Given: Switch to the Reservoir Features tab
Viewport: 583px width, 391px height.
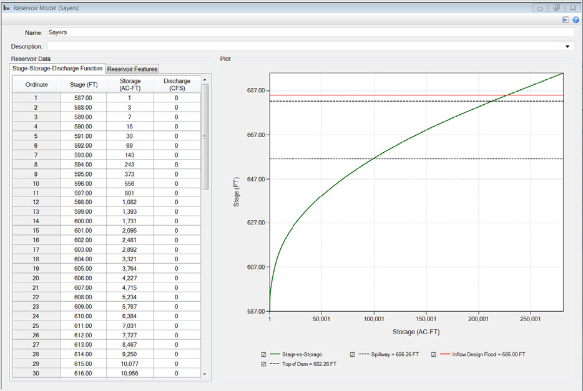Looking at the screenshot, I should [132, 69].
